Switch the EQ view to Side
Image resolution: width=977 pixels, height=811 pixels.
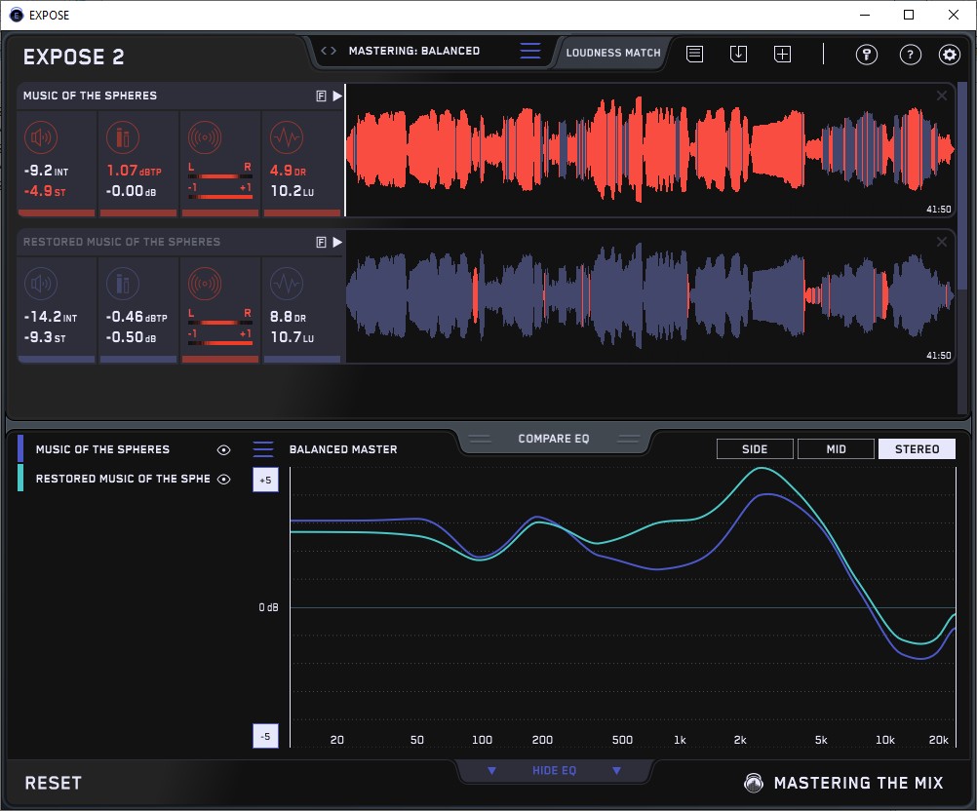click(x=755, y=449)
